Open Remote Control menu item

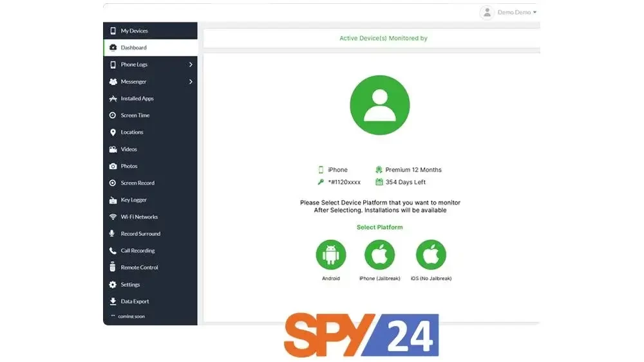150,267
